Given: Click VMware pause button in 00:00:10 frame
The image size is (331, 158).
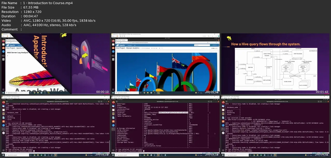Looking at the screenshot, I should 7,36.
